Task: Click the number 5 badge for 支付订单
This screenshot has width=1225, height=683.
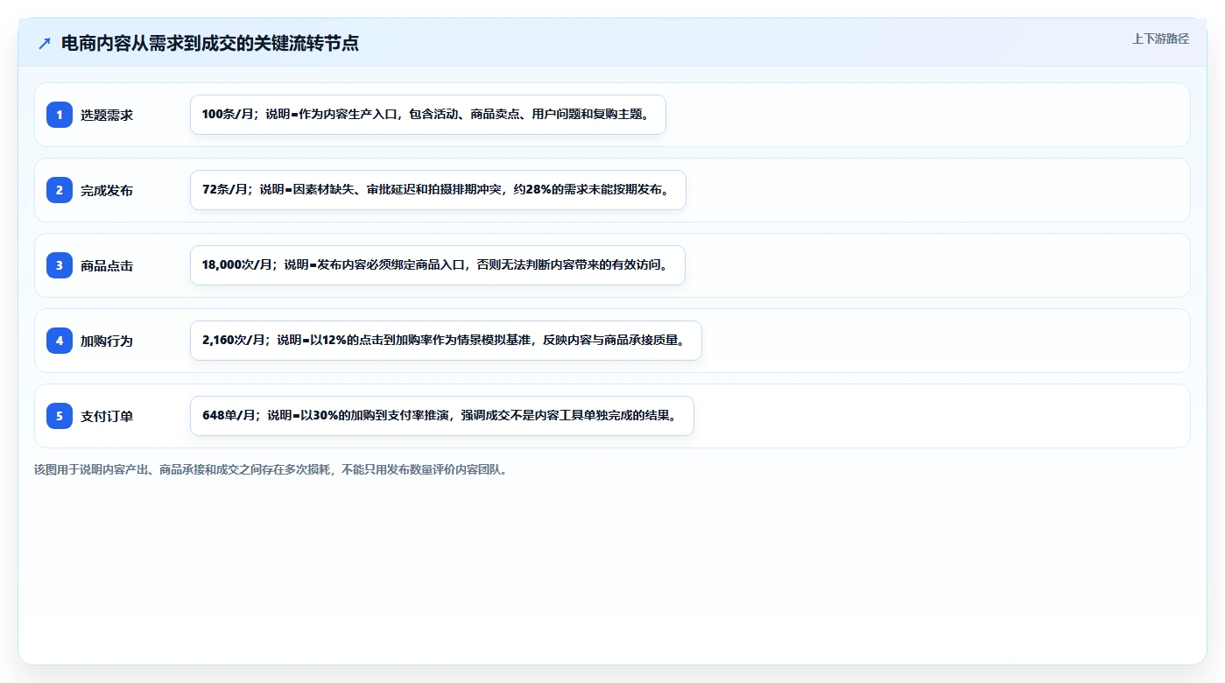Action: pyautogui.click(x=60, y=416)
